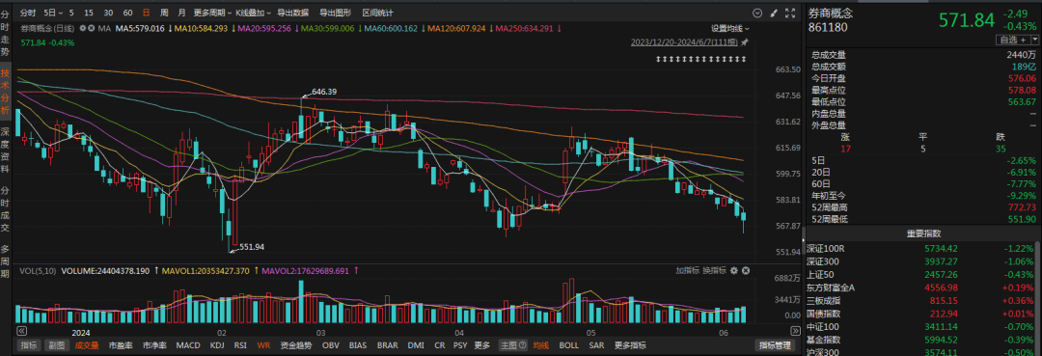
Task: Select the 60 minute period
Action: (x=128, y=13)
